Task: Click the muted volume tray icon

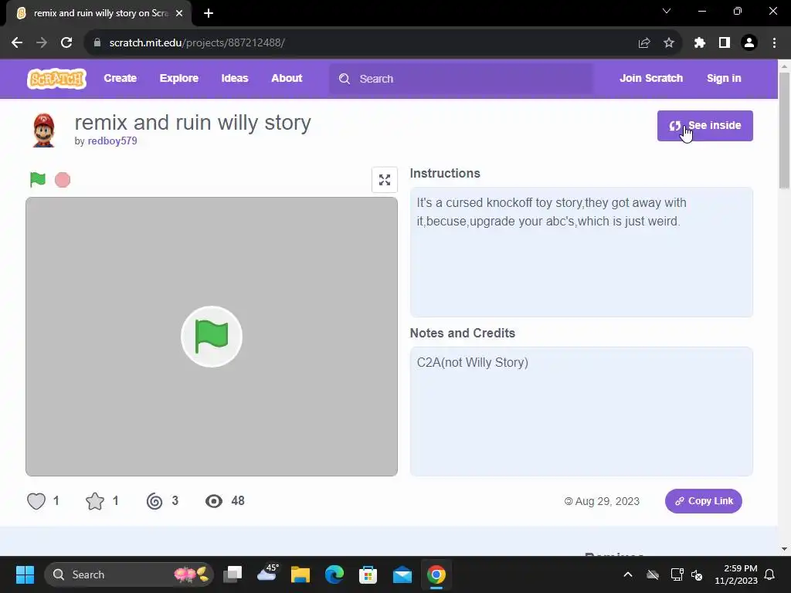Action: [x=698, y=574]
